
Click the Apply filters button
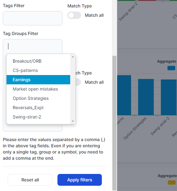(x=80, y=180)
